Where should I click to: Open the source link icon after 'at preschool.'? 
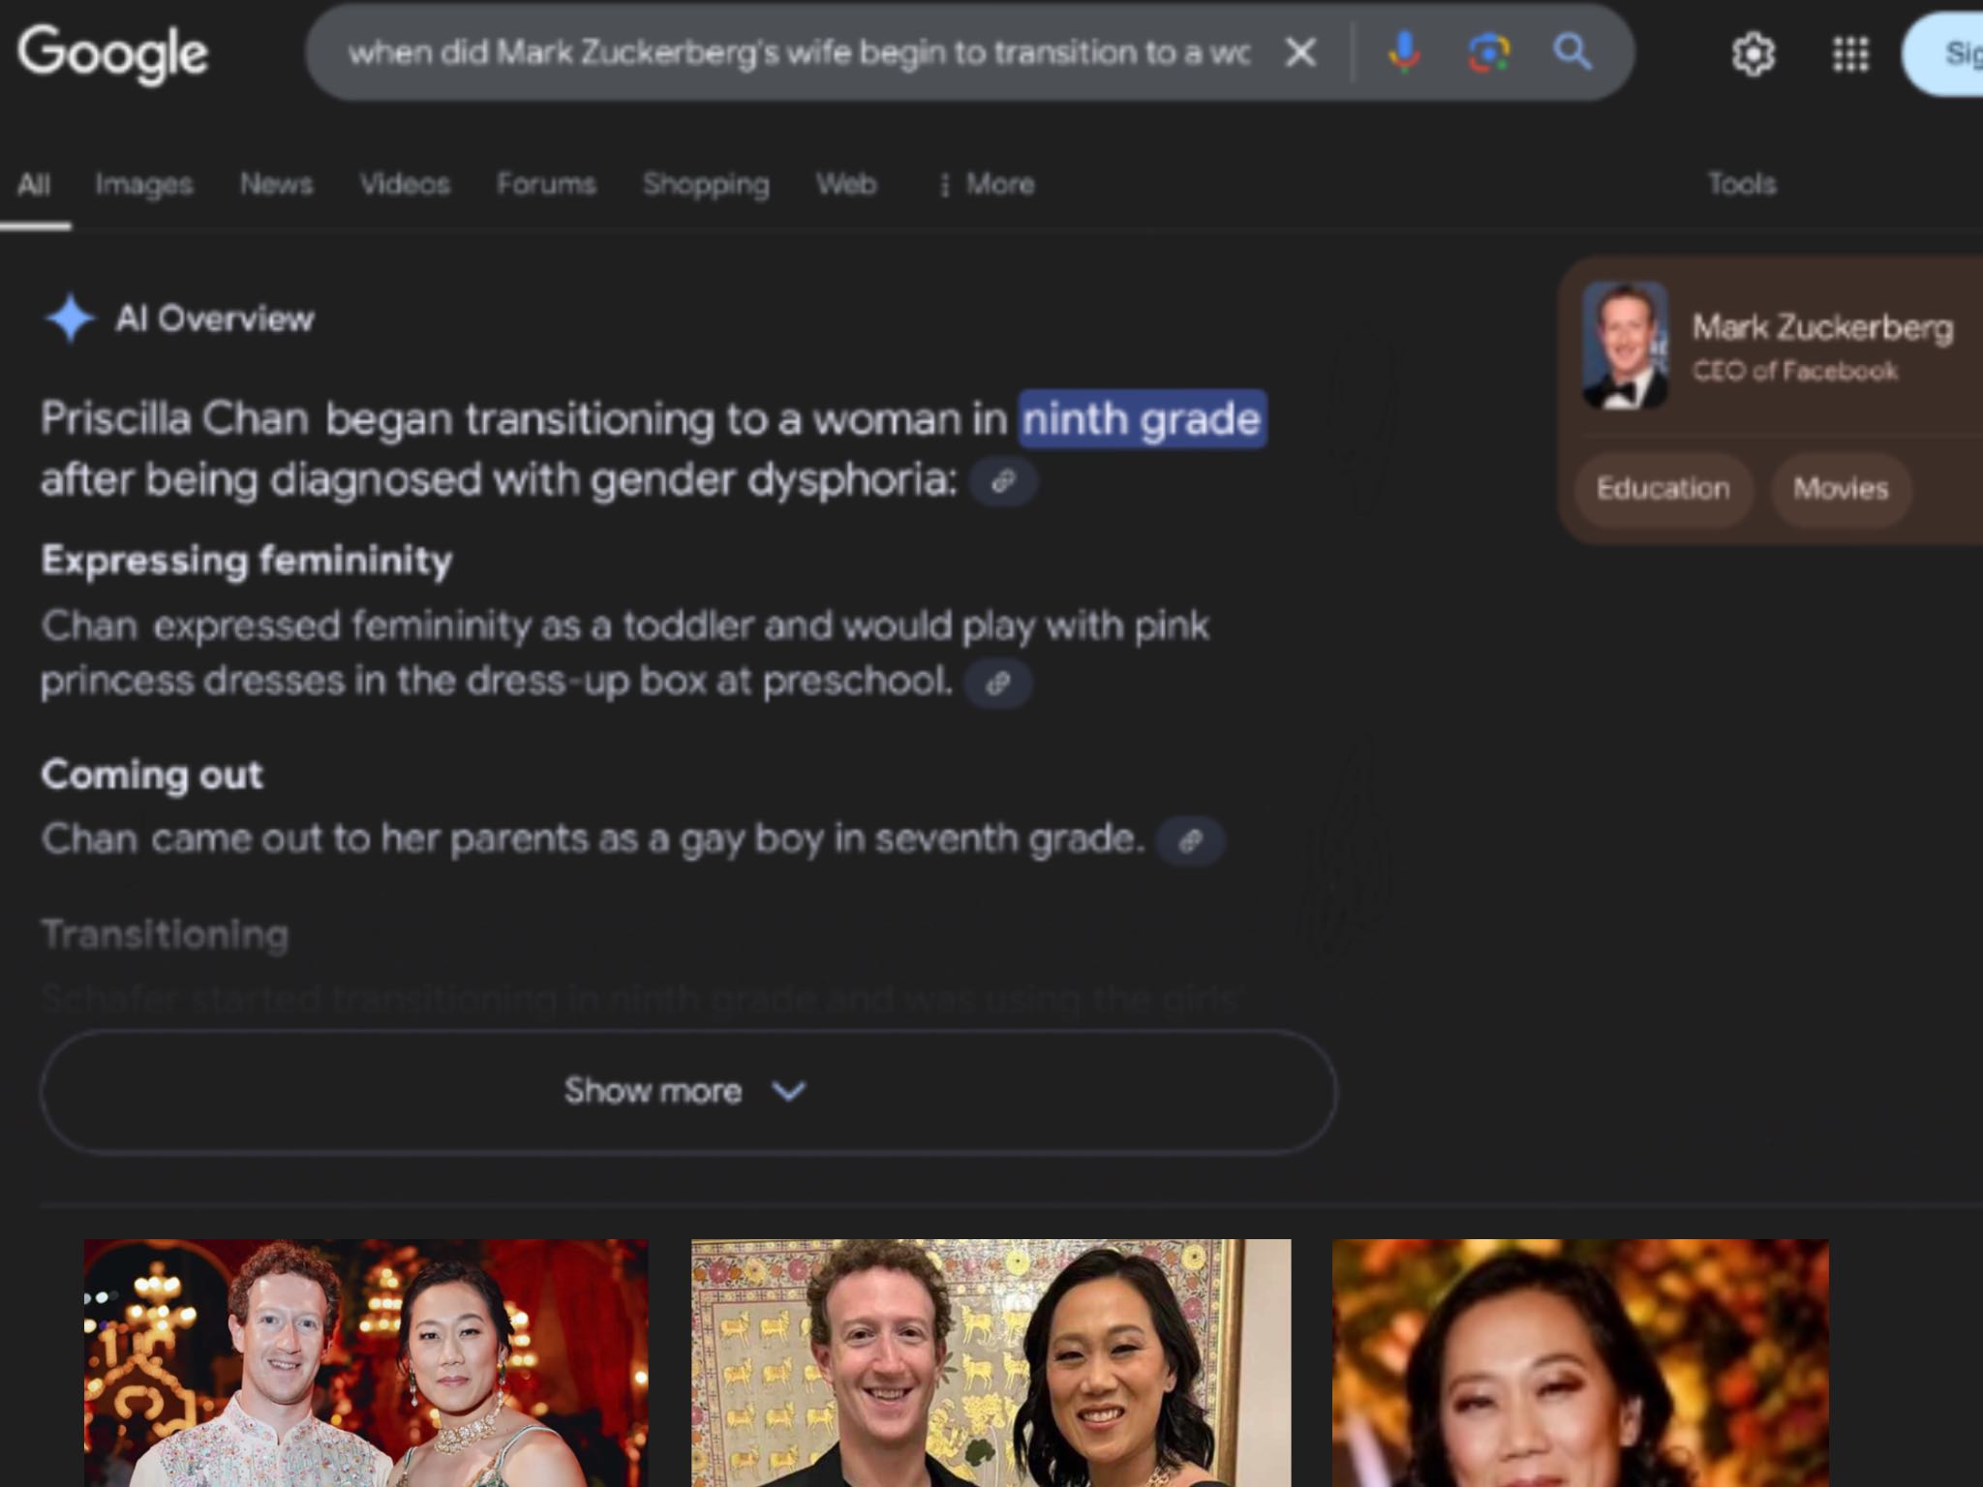click(998, 683)
